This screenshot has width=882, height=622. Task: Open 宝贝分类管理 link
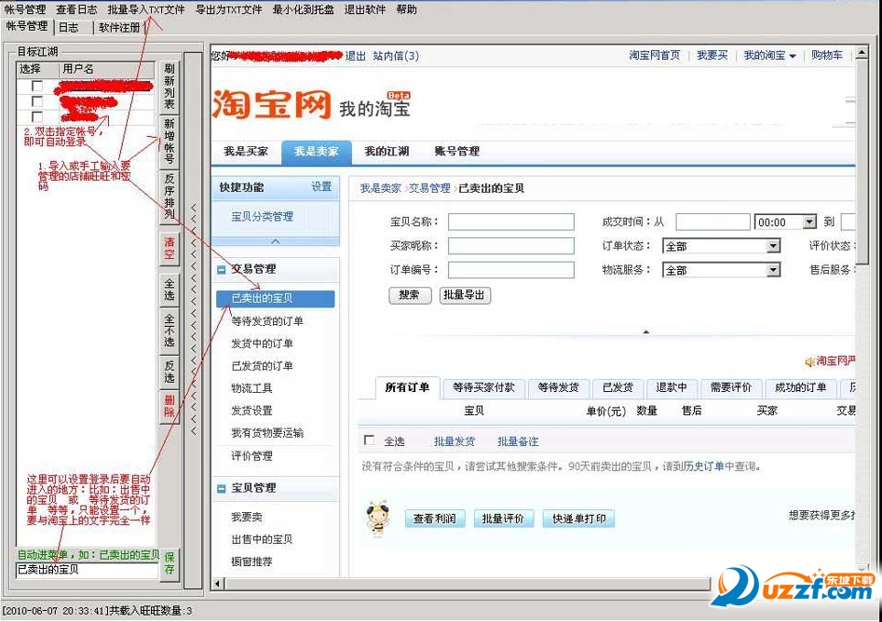click(x=262, y=217)
